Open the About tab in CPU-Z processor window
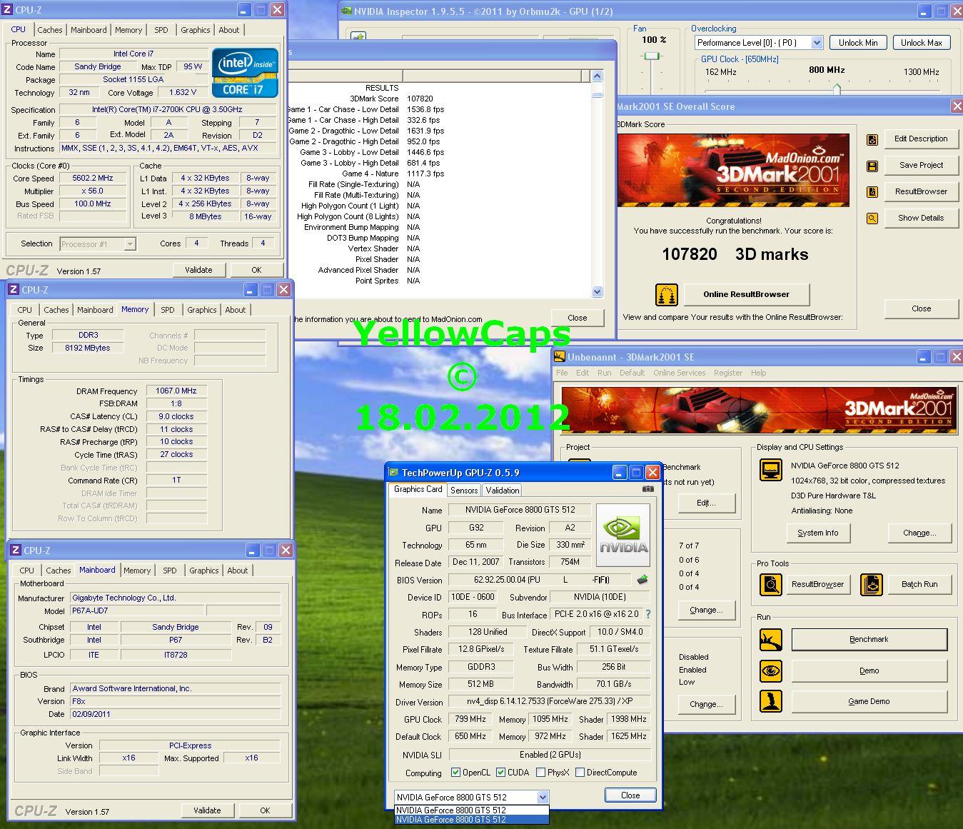This screenshot has height=829, width=963. pyautogui.click(x=229, y=30)
